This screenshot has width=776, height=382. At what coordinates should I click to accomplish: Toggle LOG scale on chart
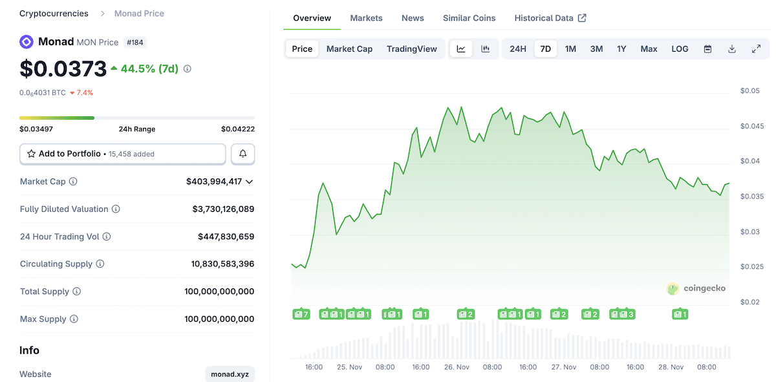coord(680,49)
